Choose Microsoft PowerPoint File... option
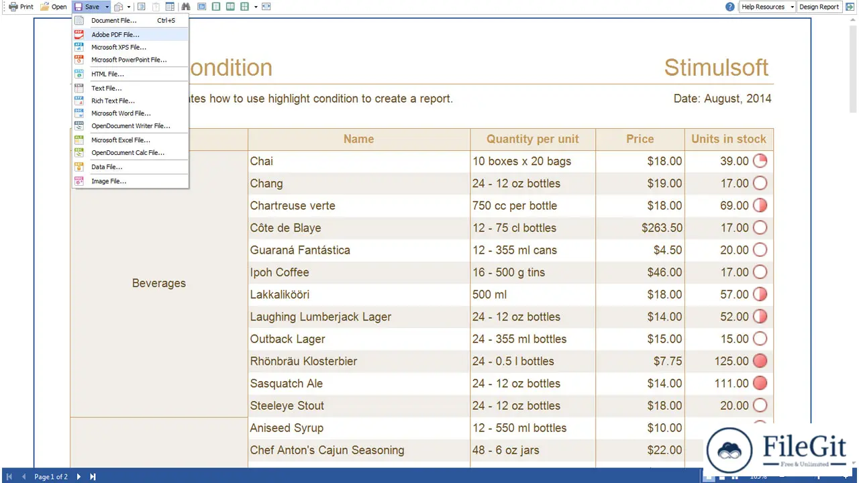859x483 pixels. (131, 60)
